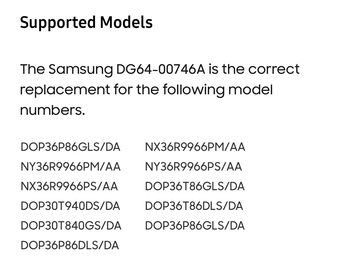
Task: Open DOP36P86GLS/DA listed beside DOP30T840GS/DA
Action: tap(195, 226)
